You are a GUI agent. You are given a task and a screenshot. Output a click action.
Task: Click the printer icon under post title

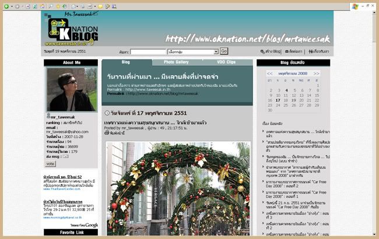107,132
